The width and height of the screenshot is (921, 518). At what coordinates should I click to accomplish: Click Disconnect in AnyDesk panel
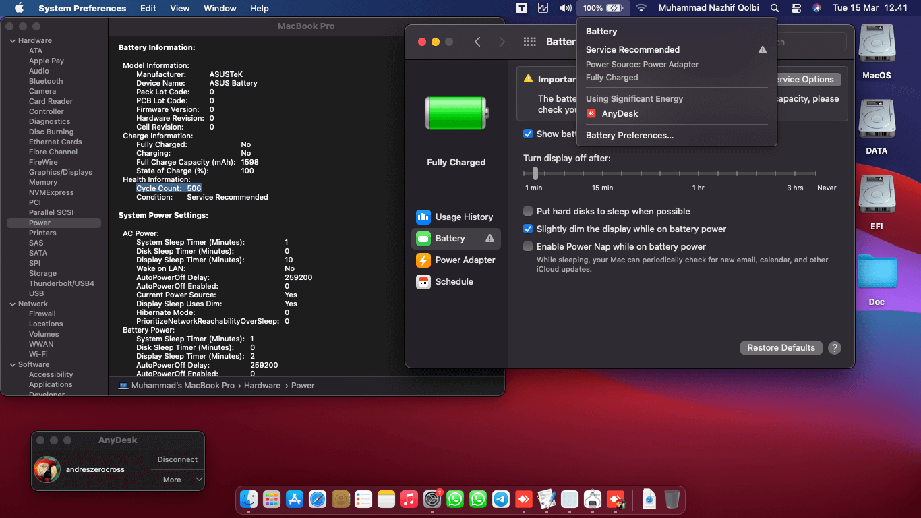[x=177, y=459]
